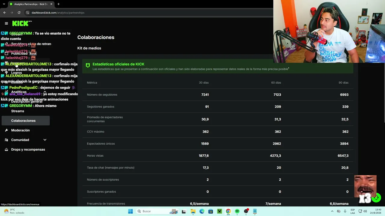Open Drops y recompensas
Viewport: 385px width, 216px height.
coord(28,149)
